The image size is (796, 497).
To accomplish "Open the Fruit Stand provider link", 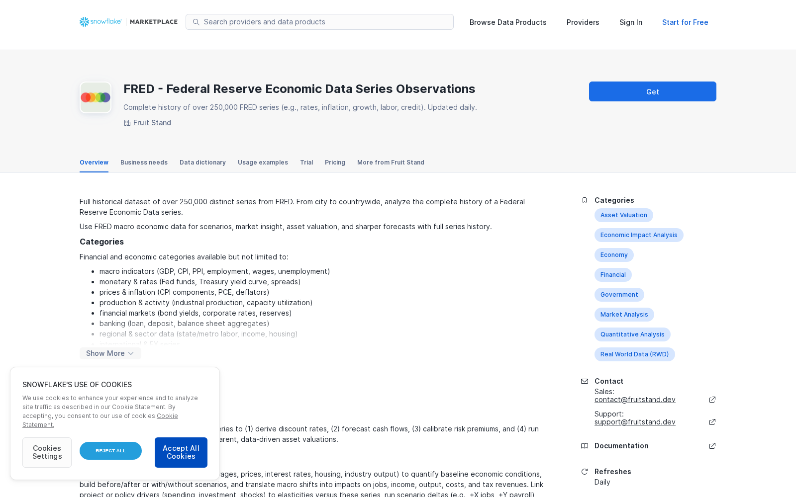I will [x=152, y=123].
